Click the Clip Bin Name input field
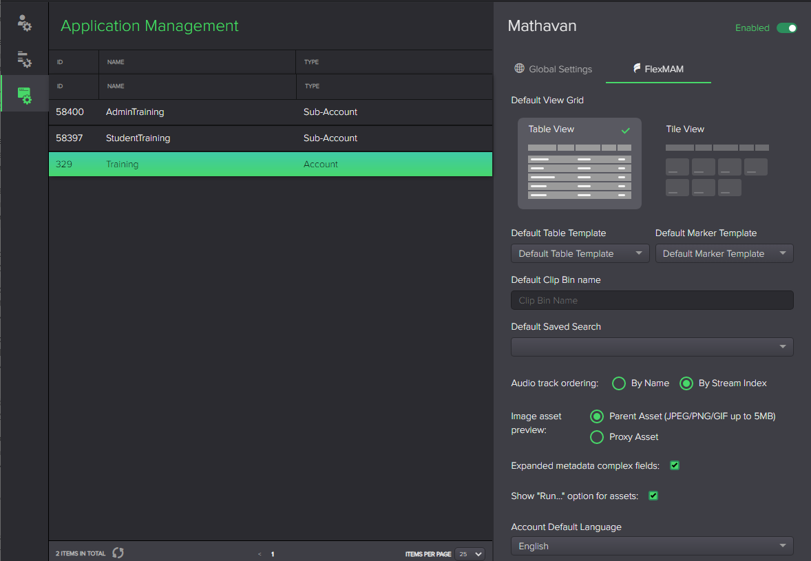 tap(651, 300)
